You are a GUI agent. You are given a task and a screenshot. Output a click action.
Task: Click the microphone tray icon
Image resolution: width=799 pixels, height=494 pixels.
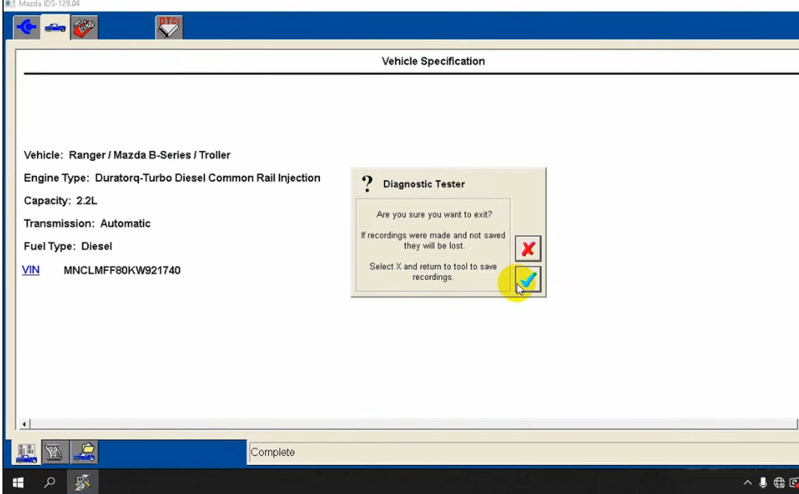point(763,483)
